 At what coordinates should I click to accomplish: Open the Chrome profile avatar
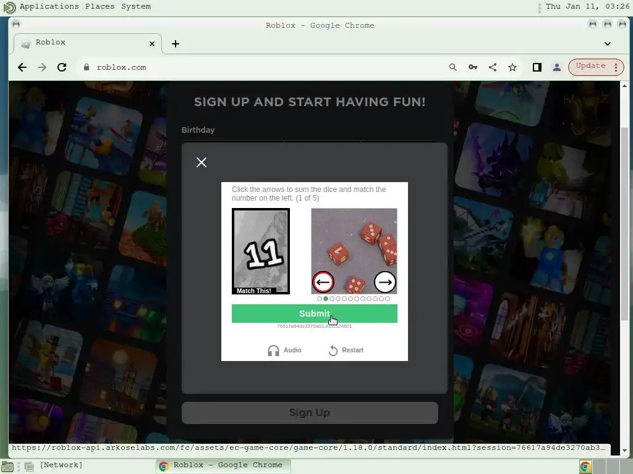[x=557, y=67]
